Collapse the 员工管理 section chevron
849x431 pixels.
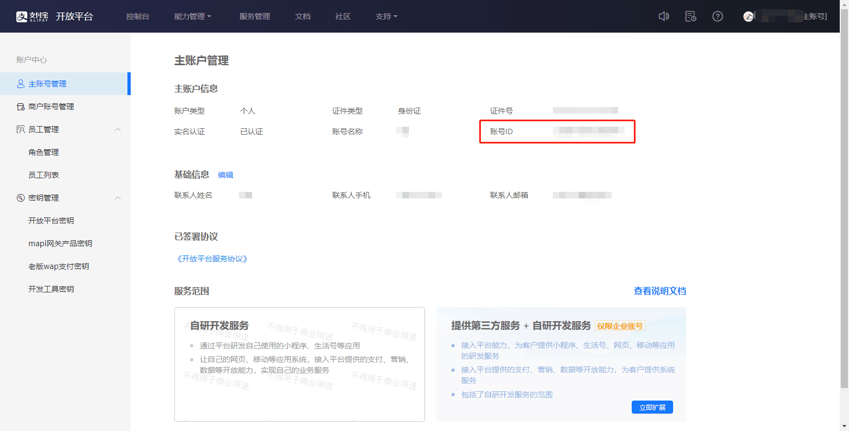118,129
